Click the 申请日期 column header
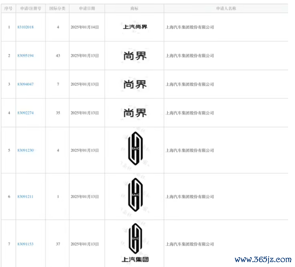This screenshot has height=267, width=295. coord(87,8)
